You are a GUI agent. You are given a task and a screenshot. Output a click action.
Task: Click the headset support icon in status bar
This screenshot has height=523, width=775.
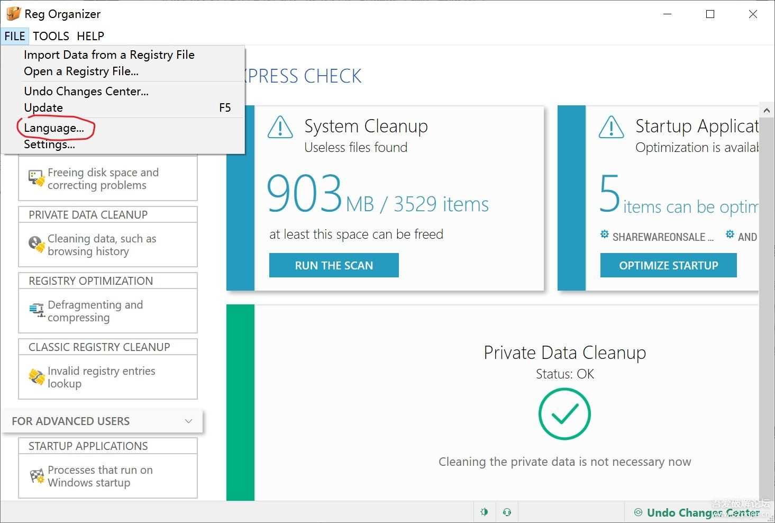click(507, 512)
